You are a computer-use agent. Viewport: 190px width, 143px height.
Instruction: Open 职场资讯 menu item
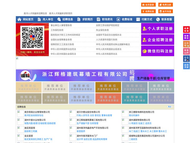pyautogui.click(x=107, y=19)
